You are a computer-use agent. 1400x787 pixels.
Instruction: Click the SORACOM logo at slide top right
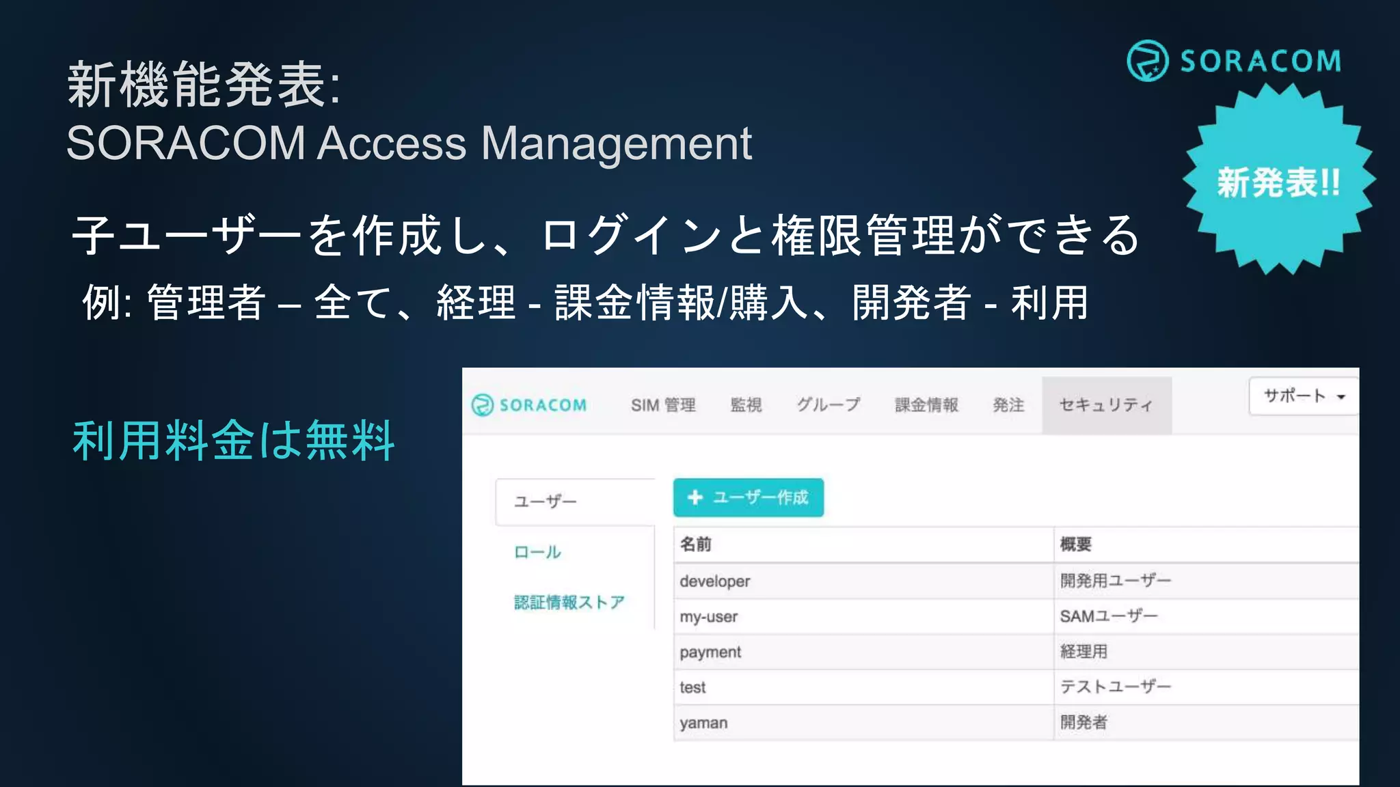(1234, 61)
